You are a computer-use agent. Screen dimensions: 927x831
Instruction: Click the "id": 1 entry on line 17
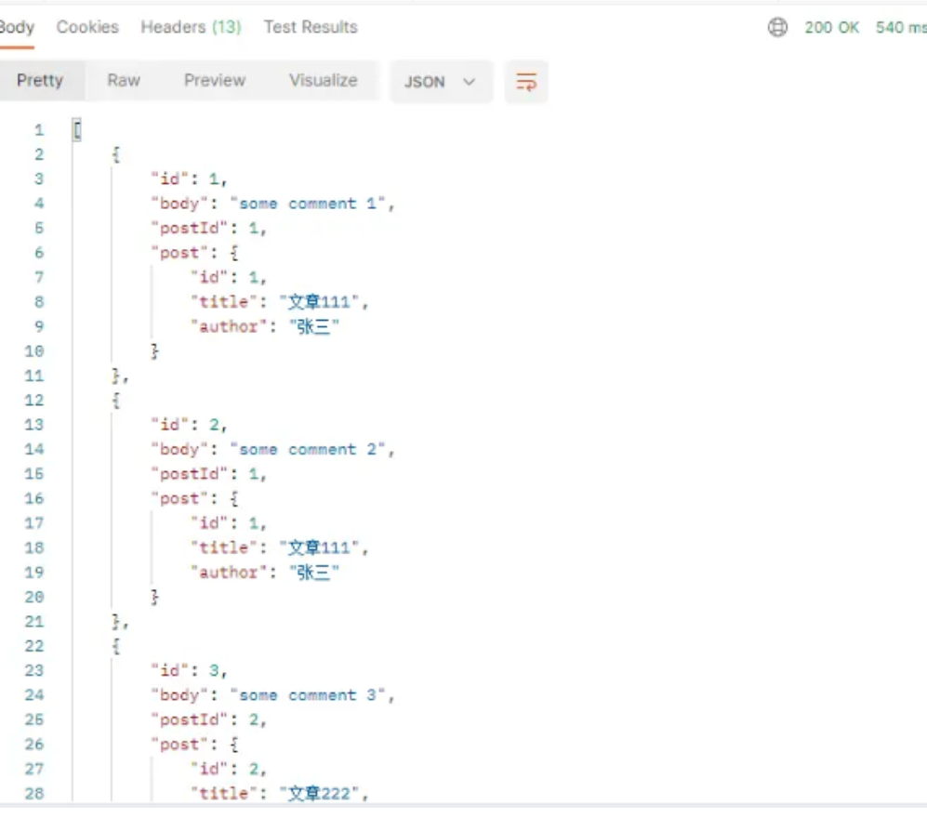click(229, 523)
